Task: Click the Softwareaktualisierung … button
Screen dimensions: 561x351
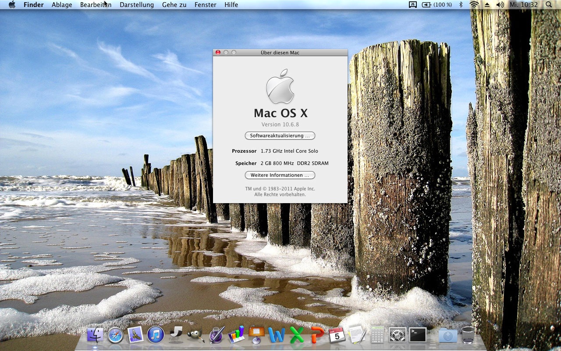Action: click(280, 136)
